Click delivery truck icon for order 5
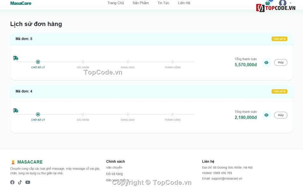303x192 pixels. pos(16,58)
